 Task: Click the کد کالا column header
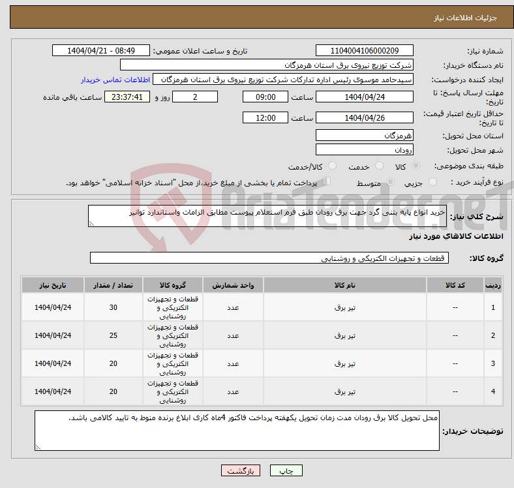point(455,285)
